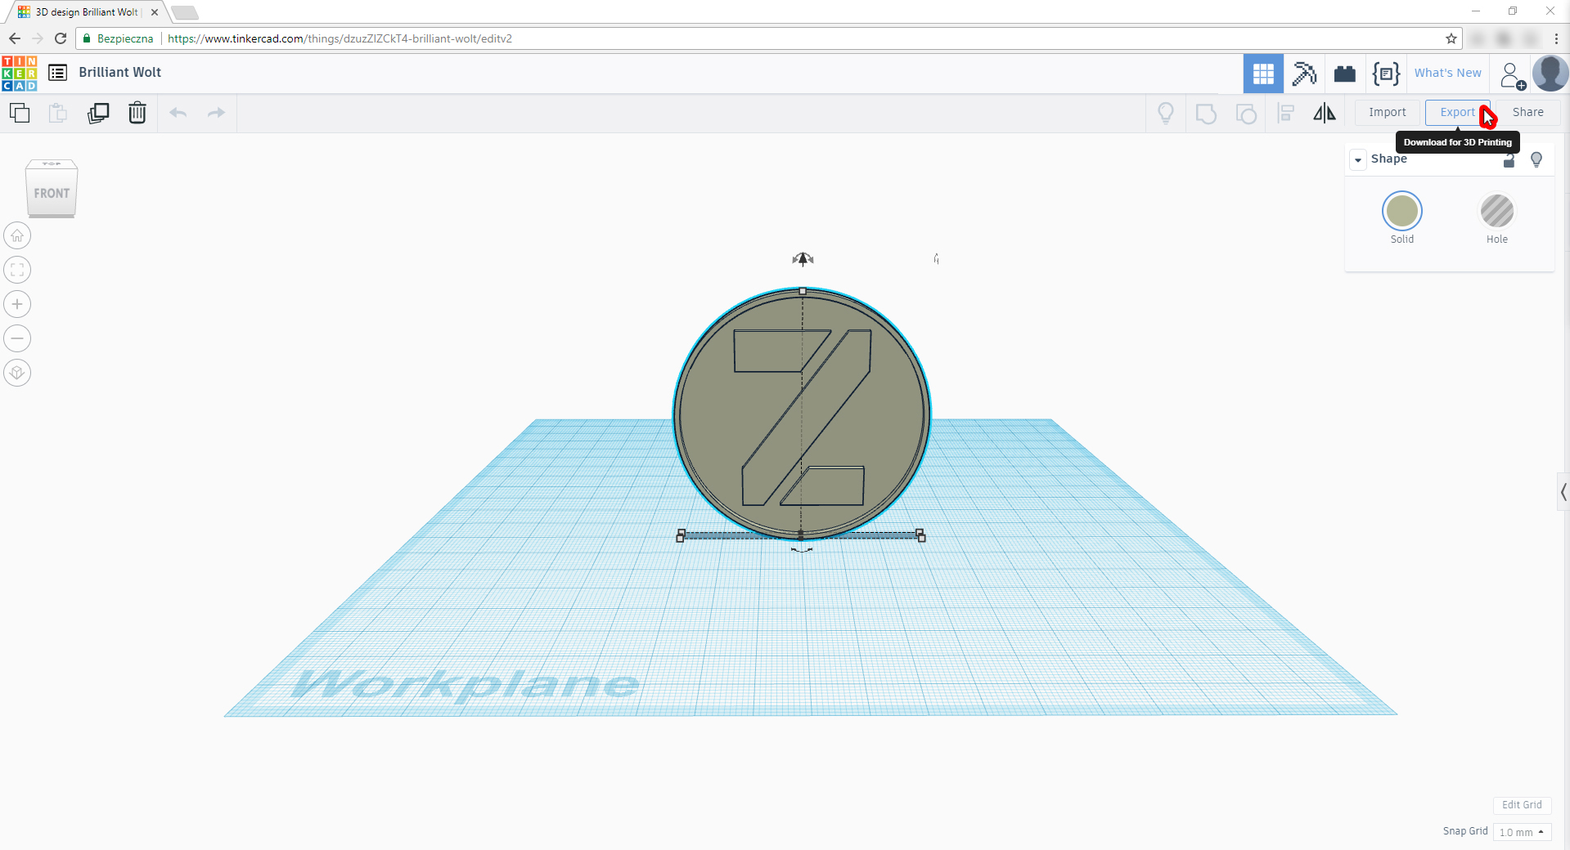This screenshot has height=850, width=1570.
Task: Toggle the shape lock icon
Action: click(1509, 160)
